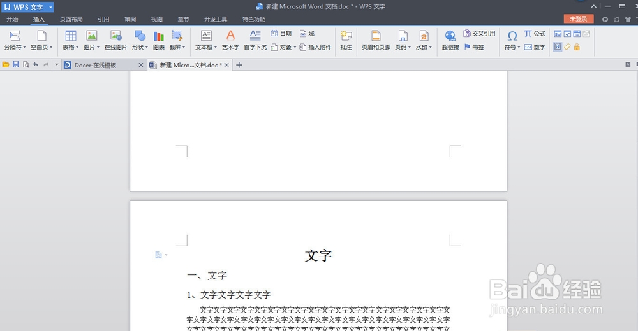Expand the Screenshot (截屏) dropdown arrow
This screenshot has height=331, width=638.
pos(184,48)
